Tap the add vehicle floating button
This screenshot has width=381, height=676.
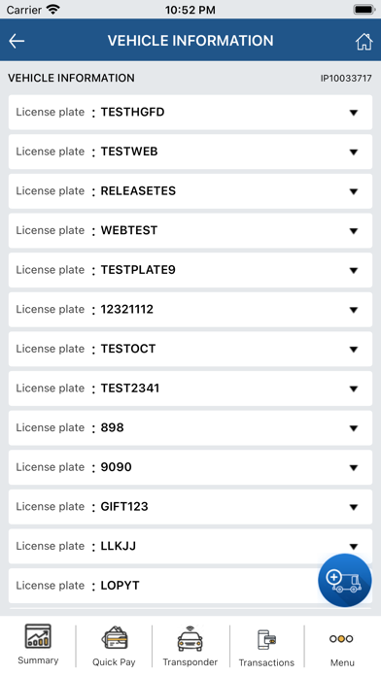click(x=345, y=580)
